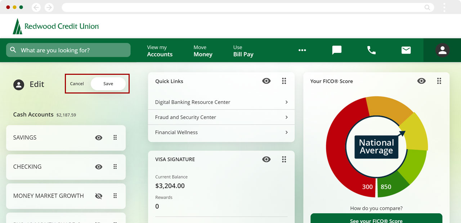Image resolution: width=461 pixels, height=223 pixels.
Task: Open View my Accounts menu
Action: coord(160,51)
